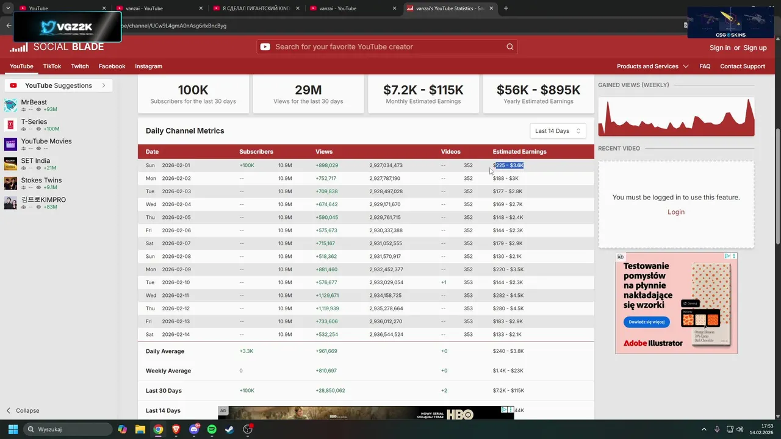Open the T-Series channel avatar
Viewport: 781px width, 439px height.
coord(10,125)
